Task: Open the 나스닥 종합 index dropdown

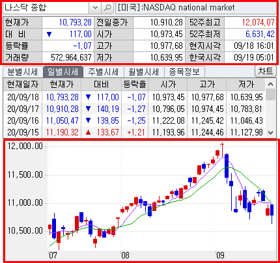Action: [x=95, y=8]
